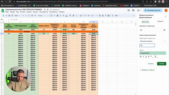Click the Февраль orange row
169x95 pixels.
click(51, 32)
